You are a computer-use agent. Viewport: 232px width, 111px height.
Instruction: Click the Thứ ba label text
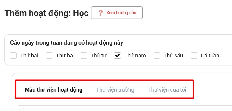pyautogui.click(x=64, y=56)
